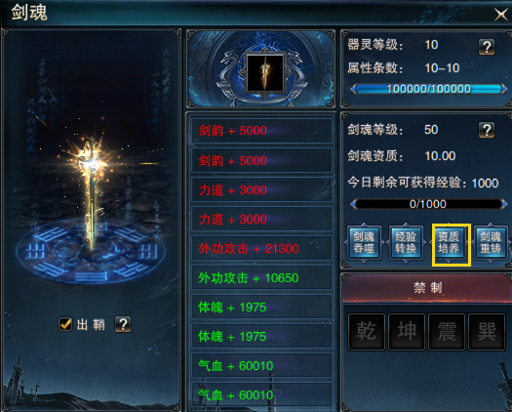Select the 外功攻击 + 21300 attribute row
The width and height of the screenshot is (512, 412).
pos(261,249)
